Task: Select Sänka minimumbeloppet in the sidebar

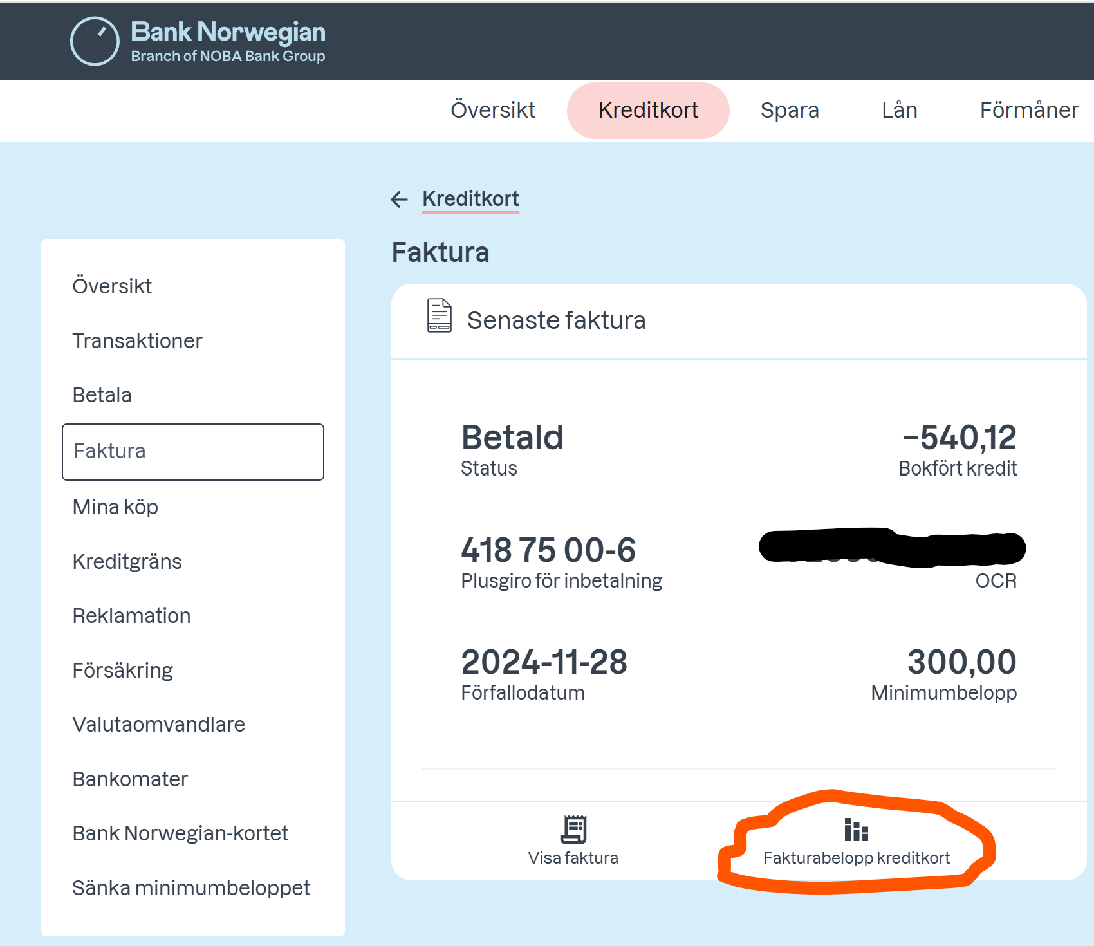Action: tap(191, 888)
